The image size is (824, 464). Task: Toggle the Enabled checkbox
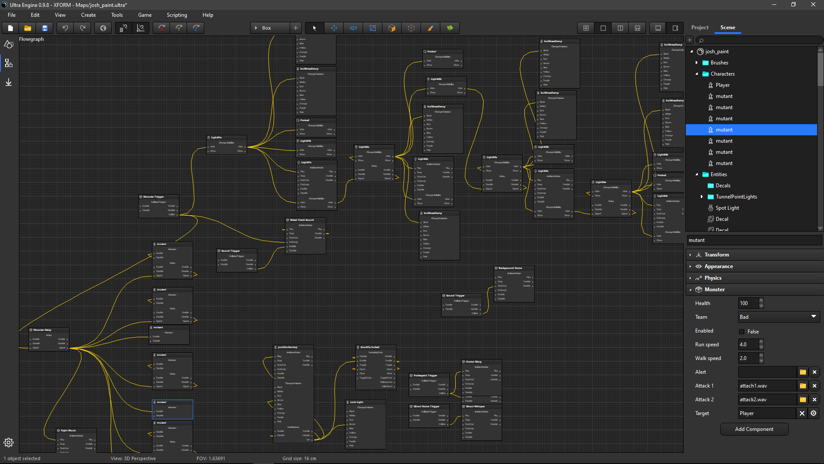742,332
